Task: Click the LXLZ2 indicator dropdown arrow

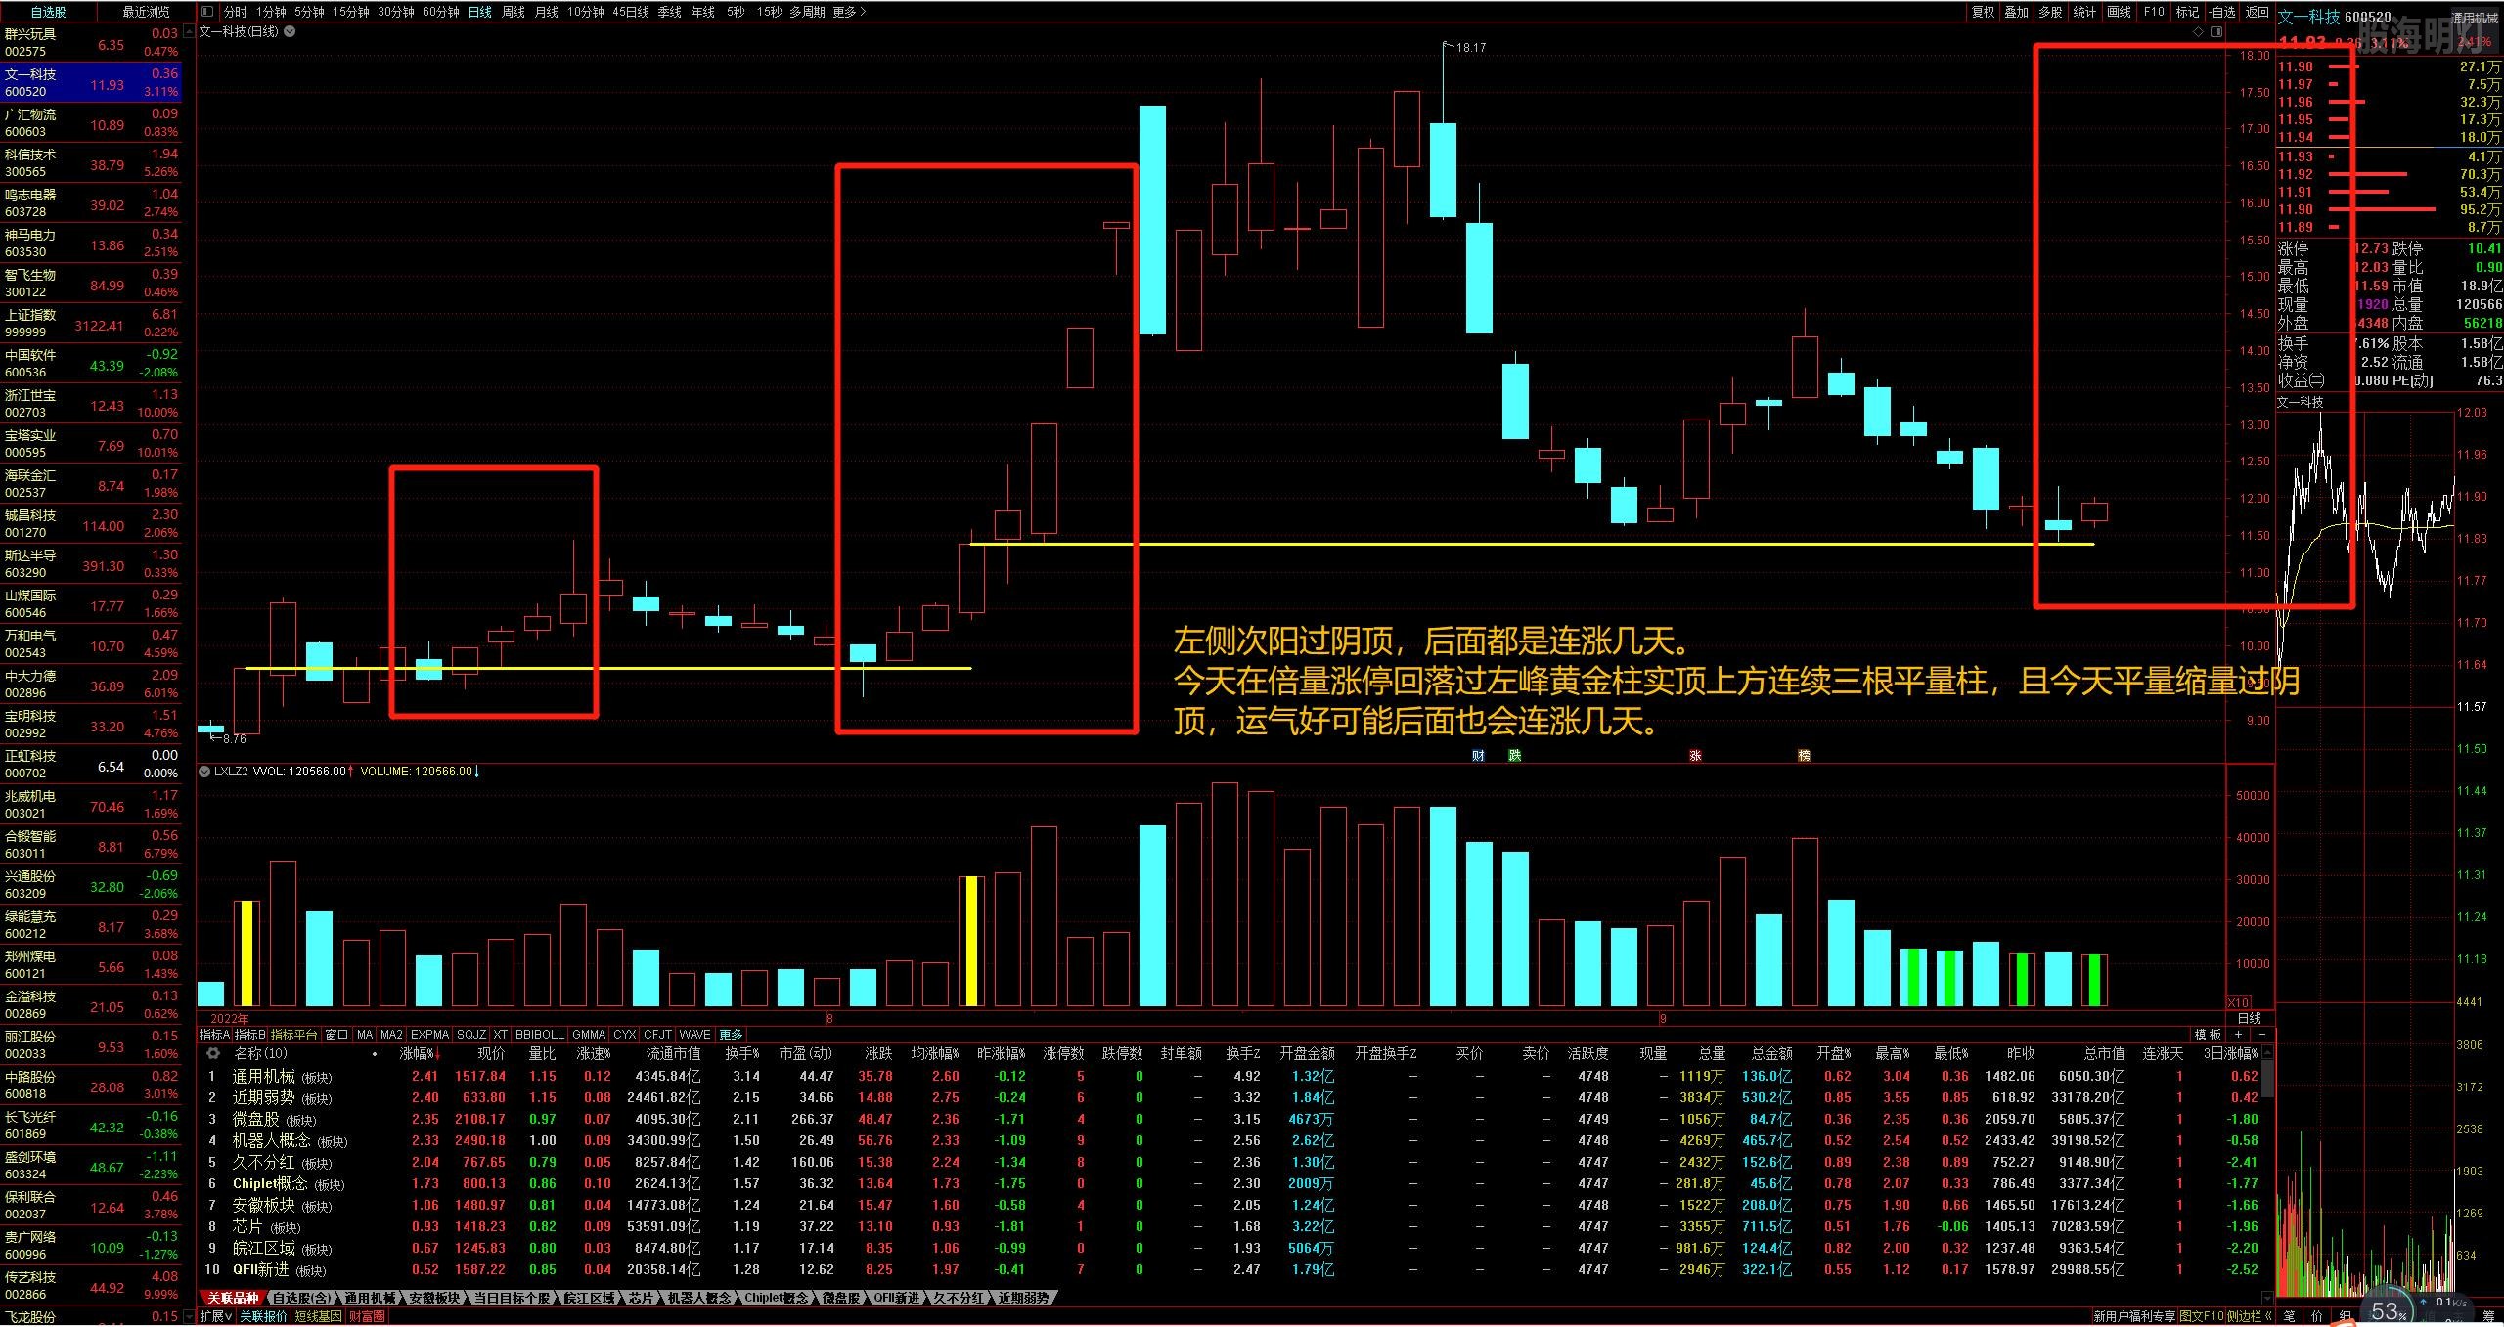Action: click(204, 771)
